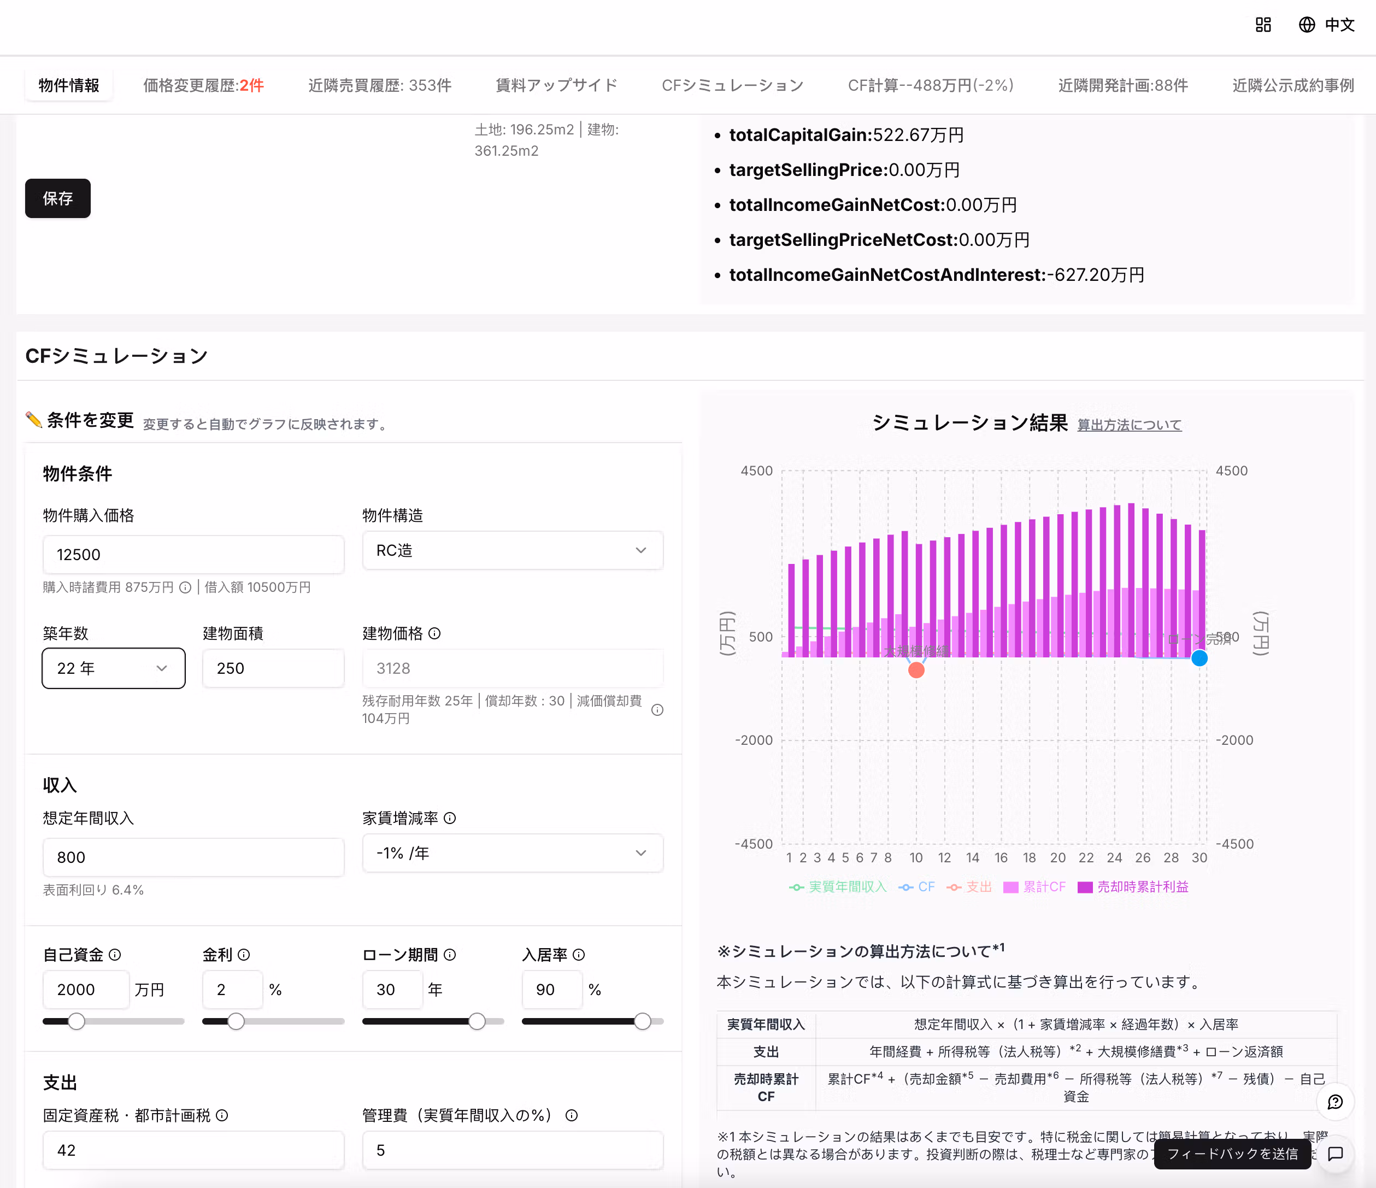Toggle the 実質年間収入 legend in the chart

pyautogui.click(x=845, y=886)
